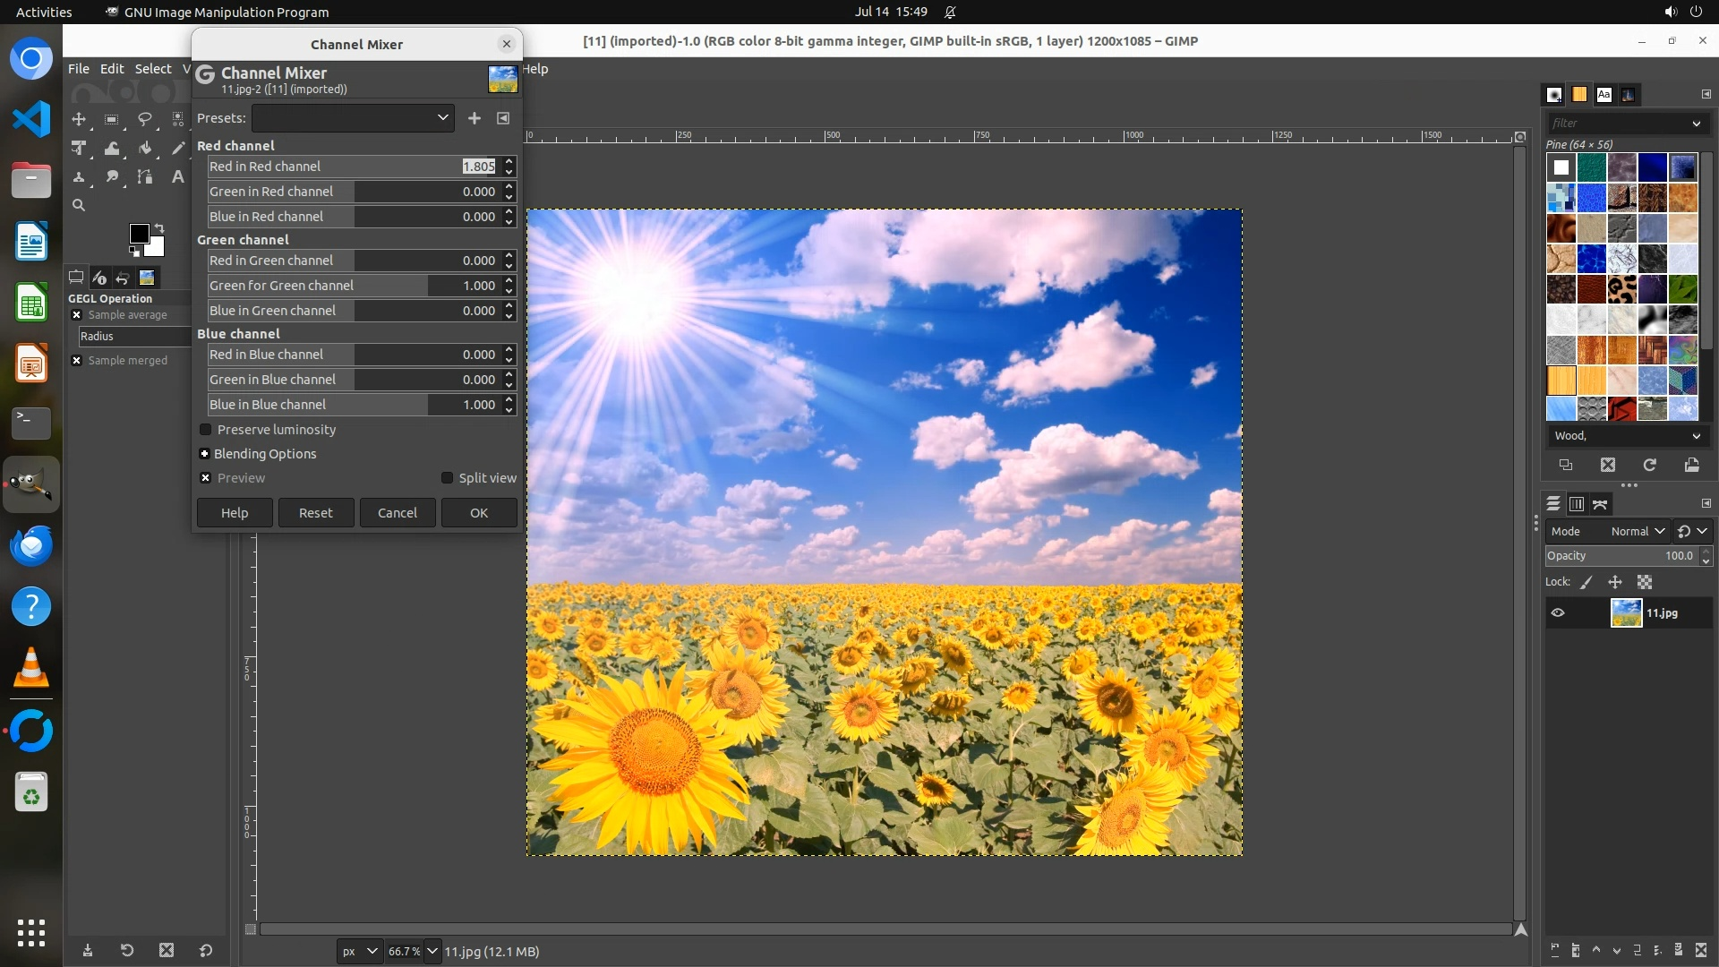Toggle the Split view checkbox
This screenshot has width=1719, height=967.
tap(447, 478)
